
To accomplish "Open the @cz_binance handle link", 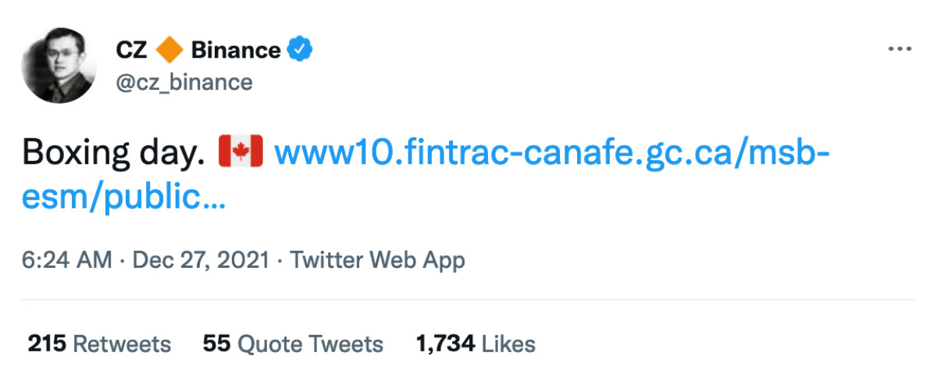I will click(183, 82).
